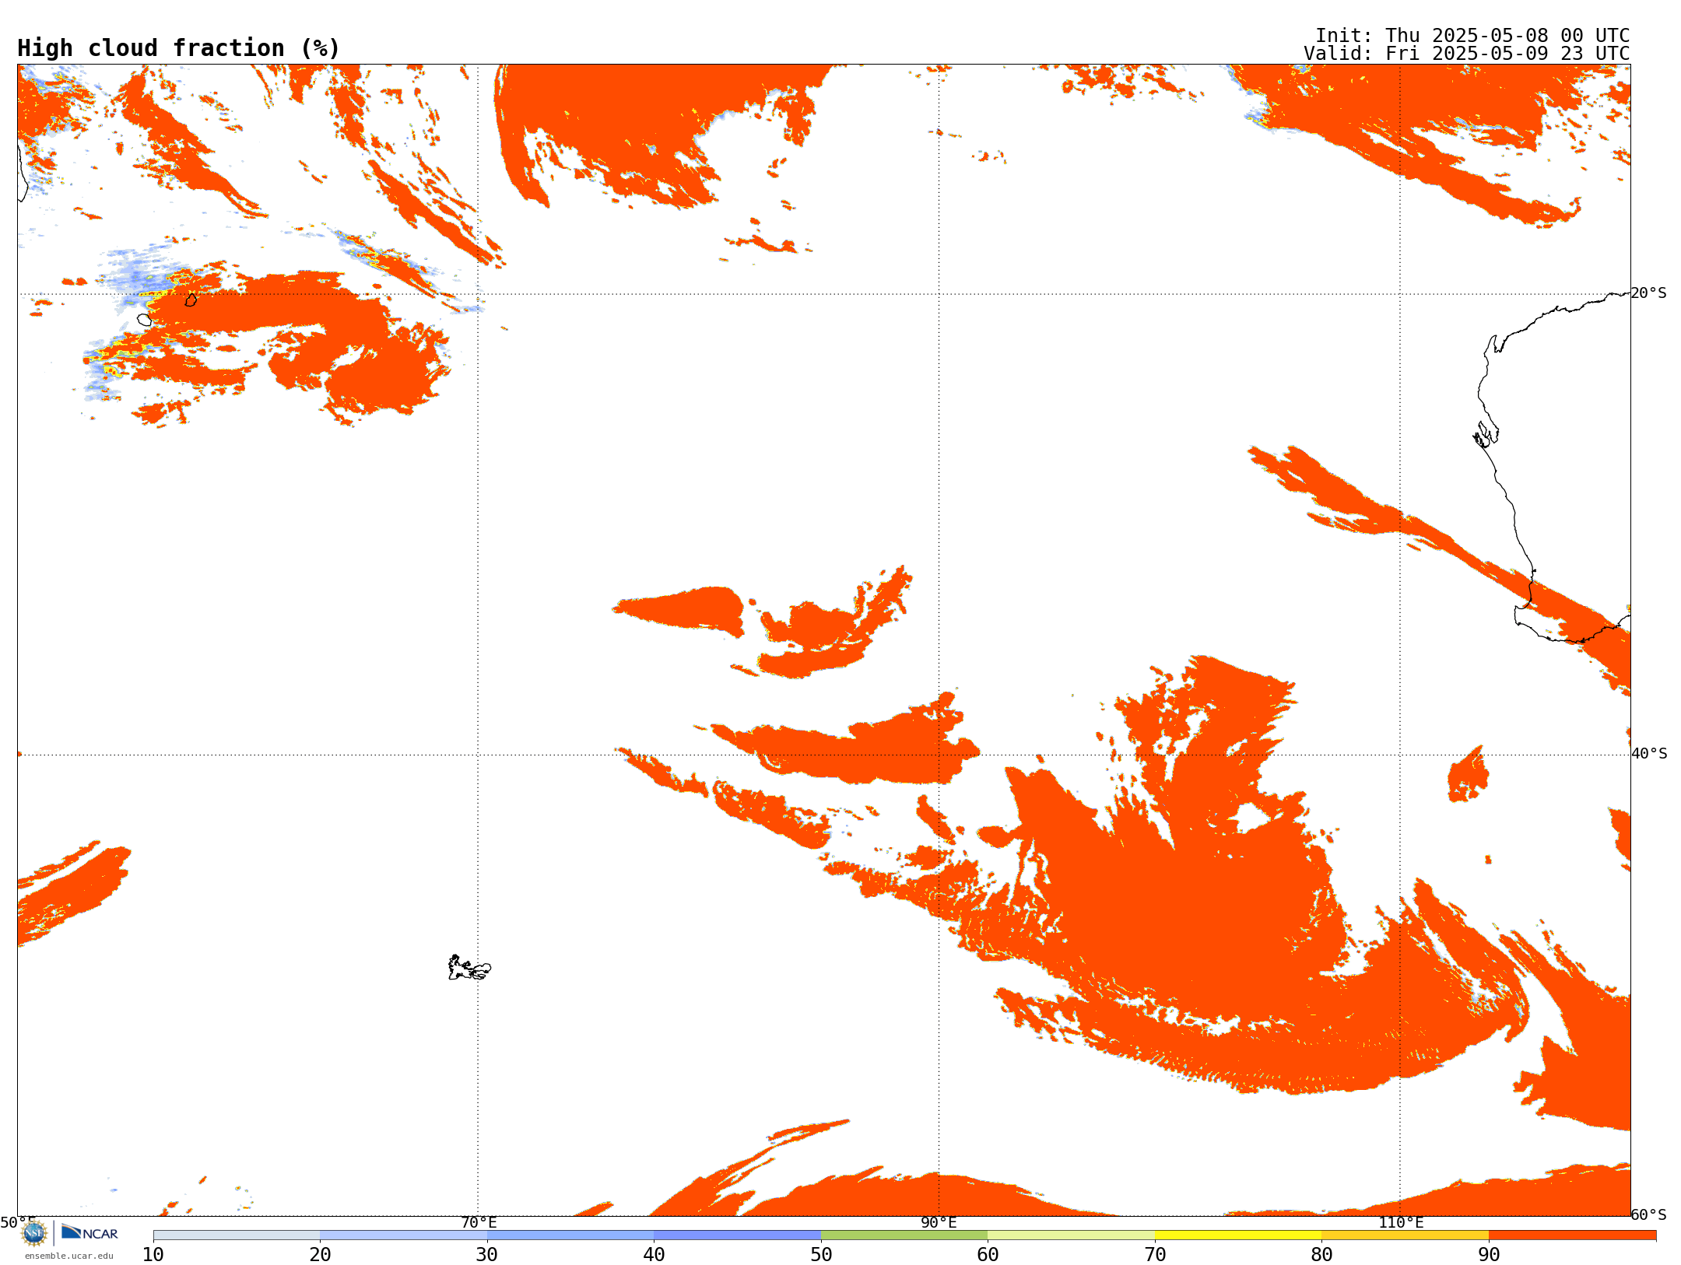Click the 10-20 pale gray colorbar segment
The height and width of the screenshot is (1265, 1681).
(237, 1235)
